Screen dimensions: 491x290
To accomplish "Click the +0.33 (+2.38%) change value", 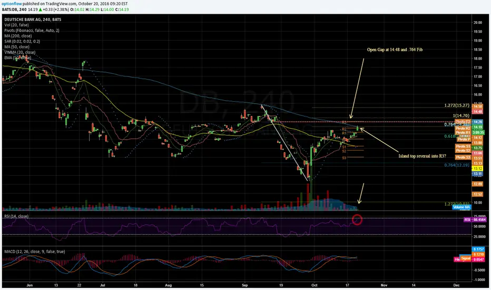I will 55,9.
